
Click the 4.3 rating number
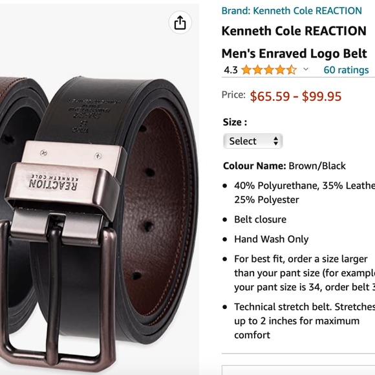click(x=231, y=70)
